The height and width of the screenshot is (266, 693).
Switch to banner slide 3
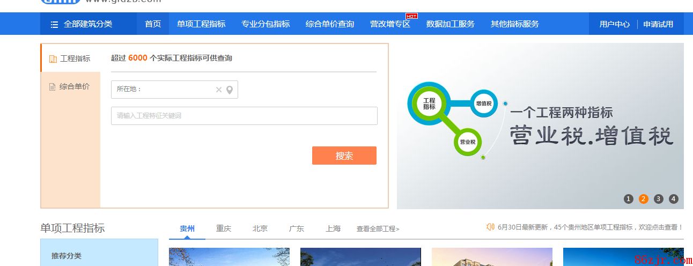coord(659,199)
